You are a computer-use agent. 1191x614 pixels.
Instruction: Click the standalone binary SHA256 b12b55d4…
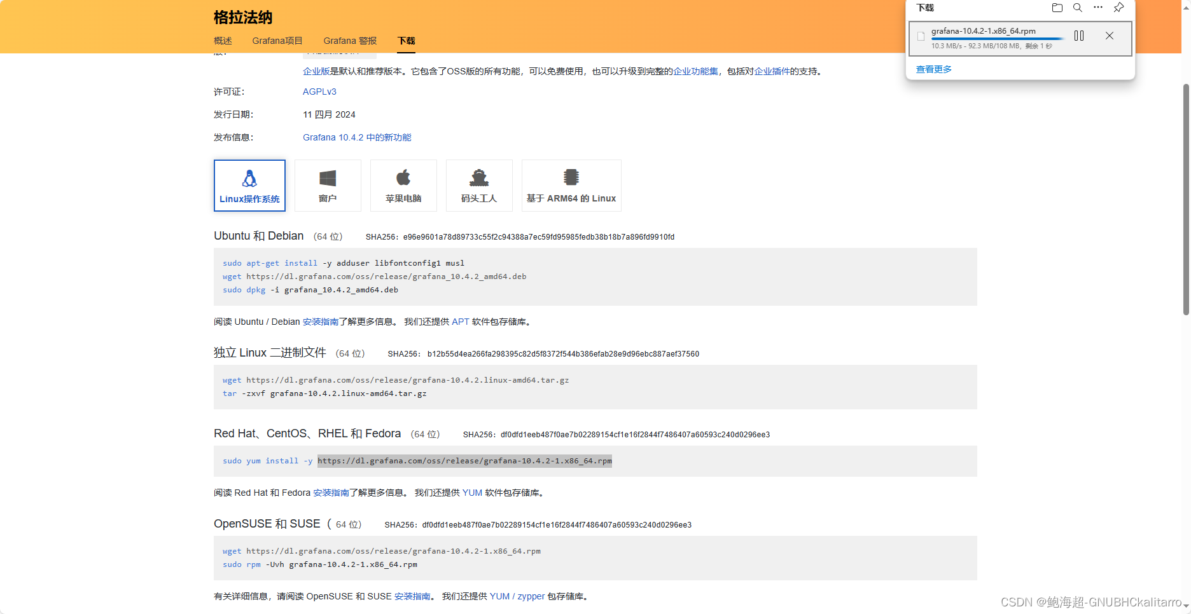[563, 354]
